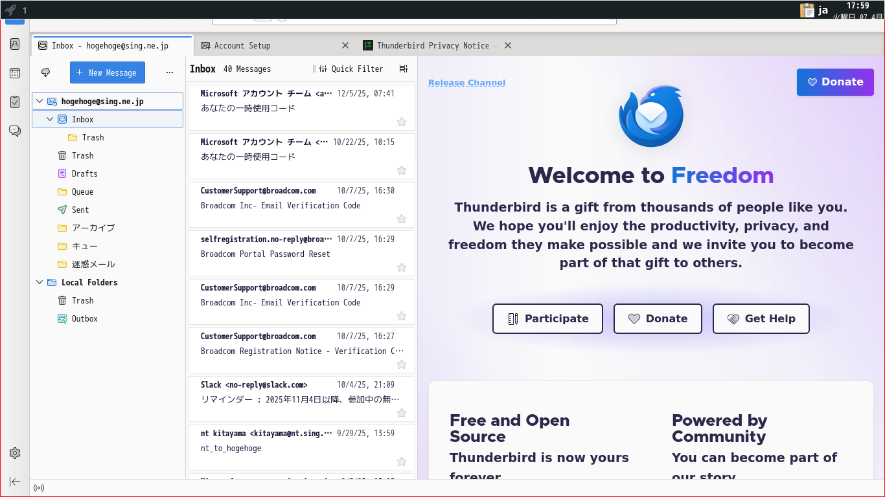Screen dimensions: 885x497
Task: Star the Broadcom Portal Password Reset message
Action: pos(402,267)
